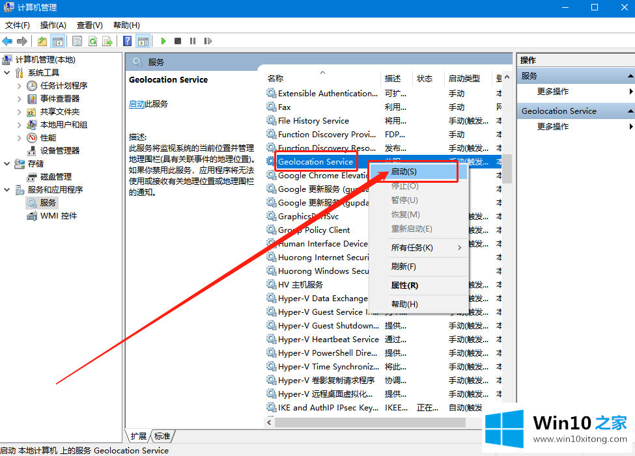Open the 操作(A) menu in menu bar
The width and height of the screenshot is (635, 456).
coord(53,25)
